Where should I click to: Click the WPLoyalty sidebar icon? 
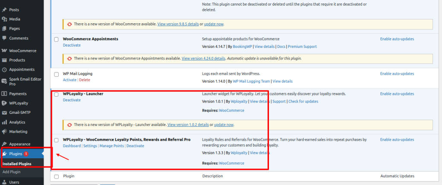[x=4, y=103]
